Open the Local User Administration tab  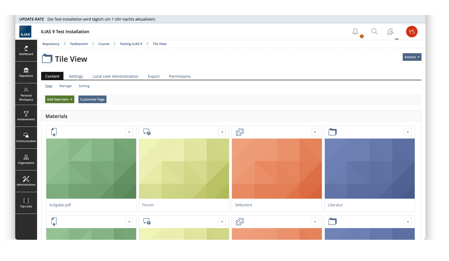115,76
